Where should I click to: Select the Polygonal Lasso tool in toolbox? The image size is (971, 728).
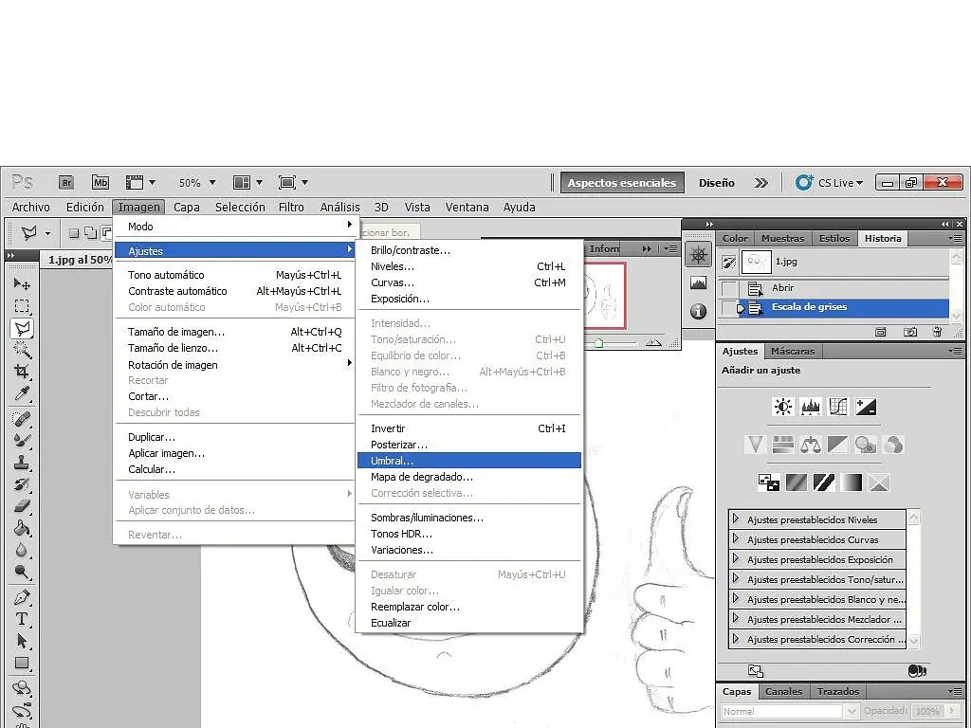tap(22, 328)
